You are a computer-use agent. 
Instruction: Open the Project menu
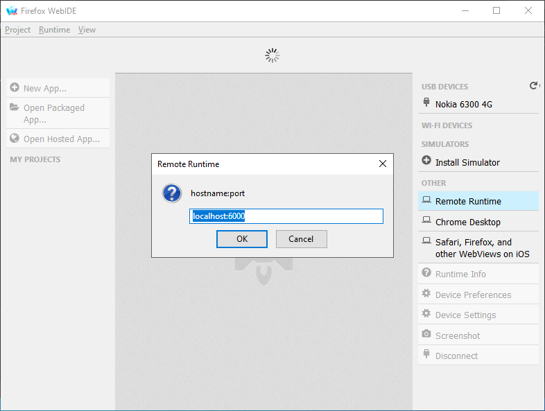18,30
